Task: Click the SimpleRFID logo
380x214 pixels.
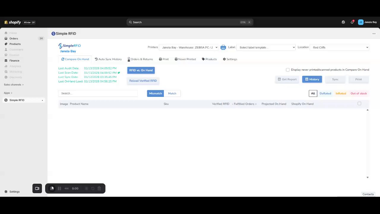Action: click(69, 46)
